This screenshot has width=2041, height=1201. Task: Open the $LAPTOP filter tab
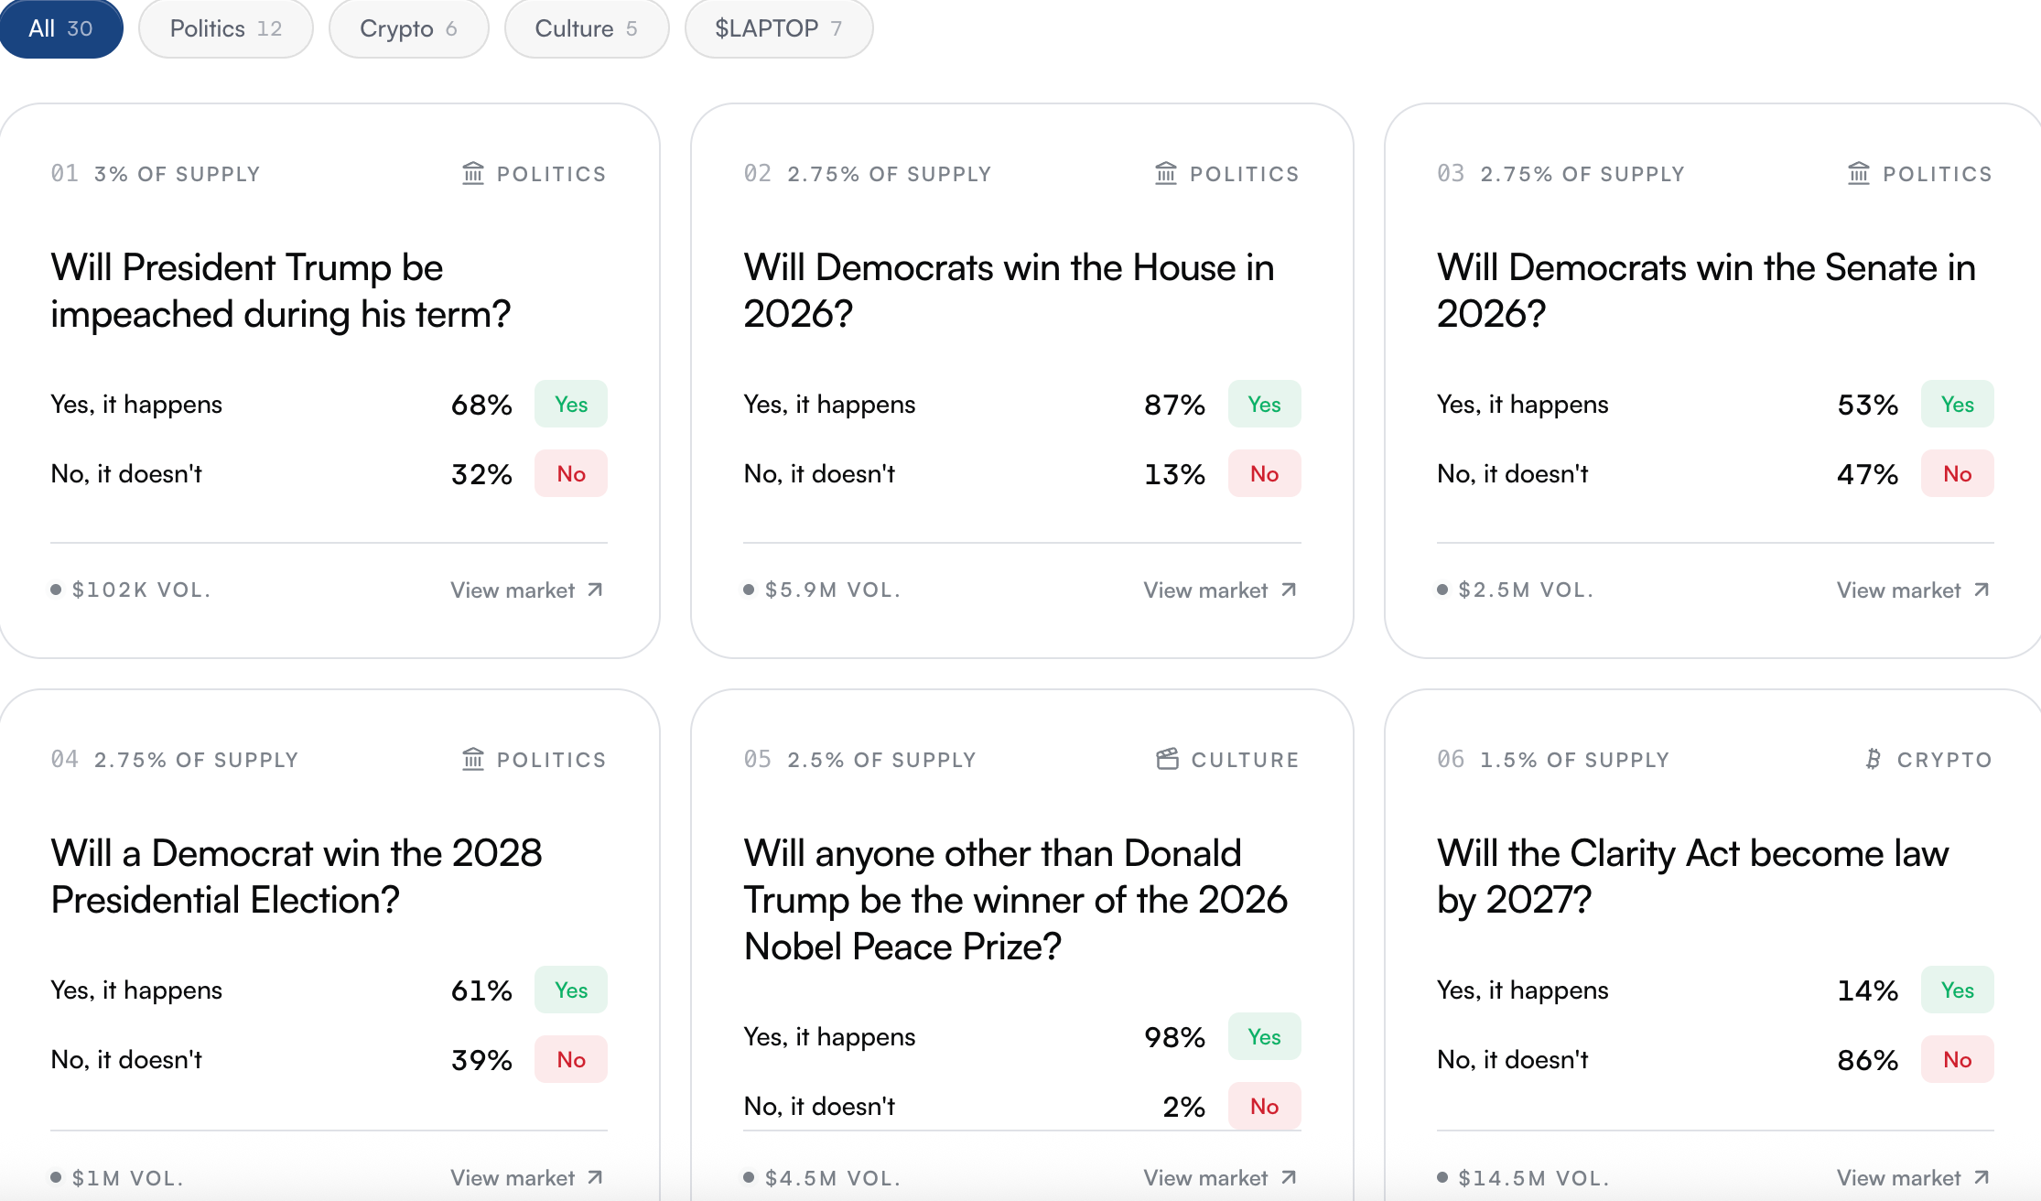click(x=779, y=28)
